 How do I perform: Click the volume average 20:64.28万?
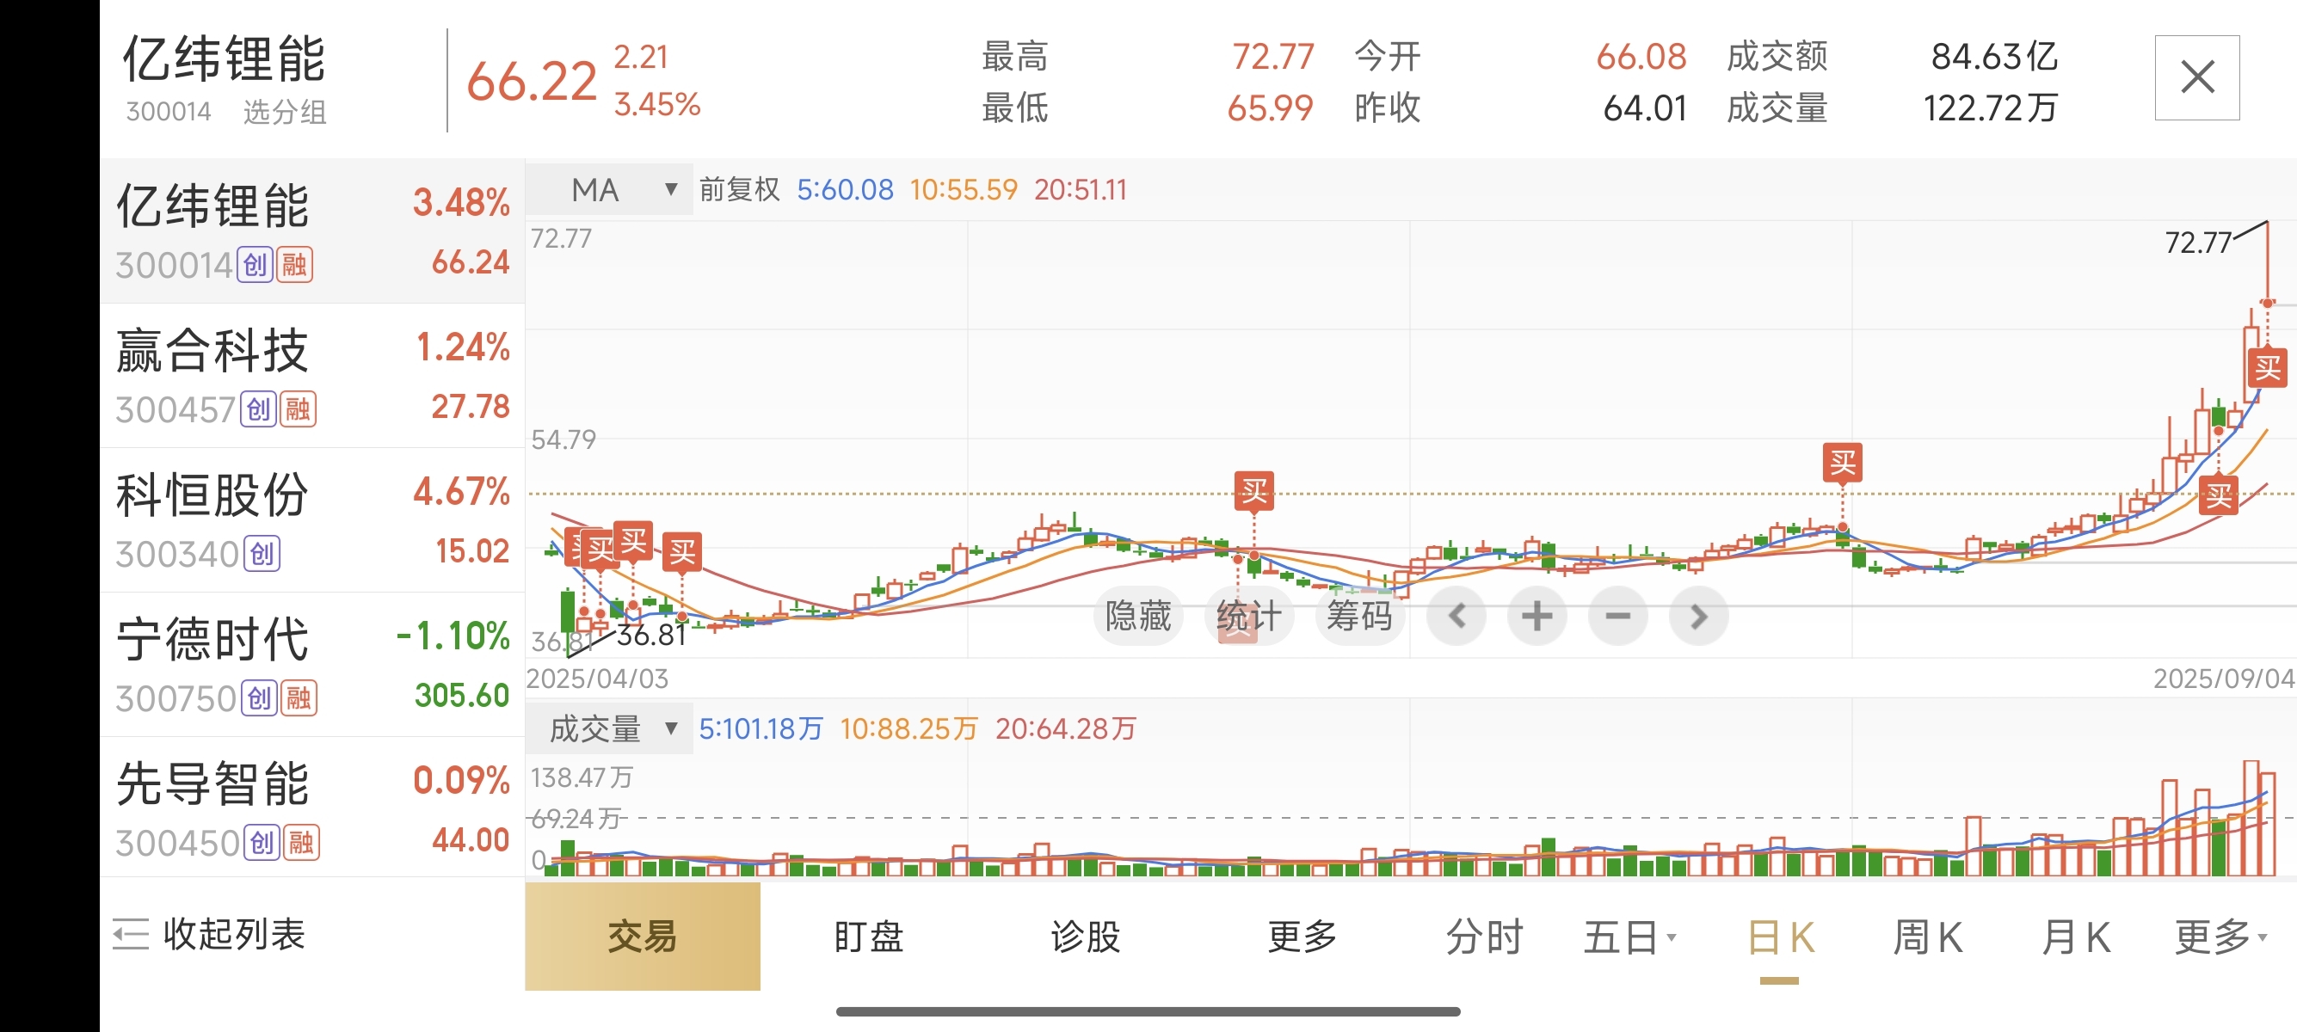click(x=1066, y=729)
